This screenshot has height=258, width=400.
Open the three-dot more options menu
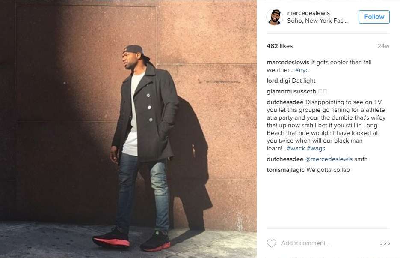pyautogui.click(x=385, y=243)
